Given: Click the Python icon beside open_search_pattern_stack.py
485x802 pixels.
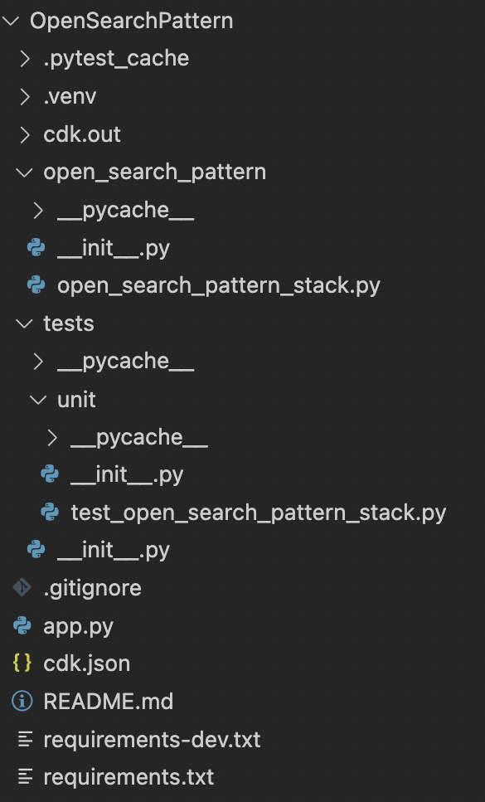Looking at the screenshot, I should coord(36,285).
